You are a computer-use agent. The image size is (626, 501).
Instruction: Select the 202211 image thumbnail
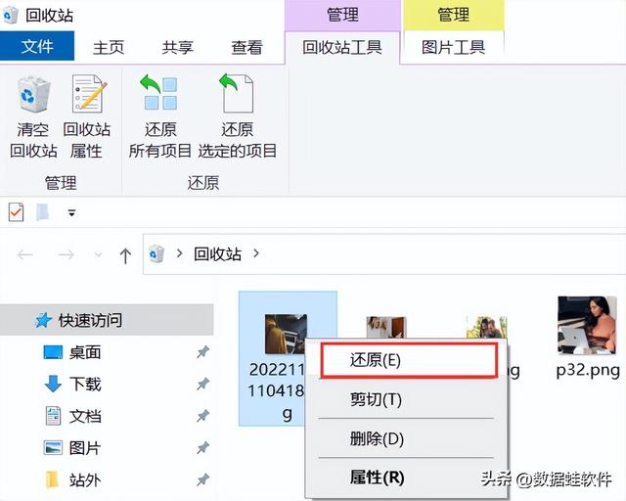(286, 334)
